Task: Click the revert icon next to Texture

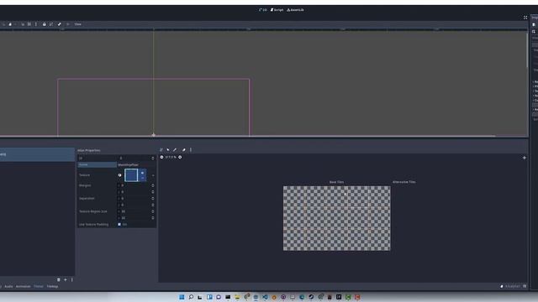Action: pyautogui.click(x=119, y=175)
